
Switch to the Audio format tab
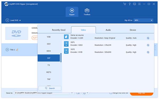point(108,30)
